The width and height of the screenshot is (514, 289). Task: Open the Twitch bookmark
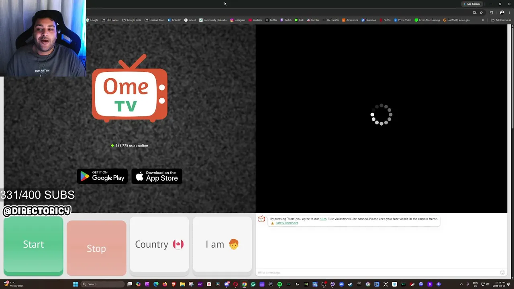pos(286,20)
